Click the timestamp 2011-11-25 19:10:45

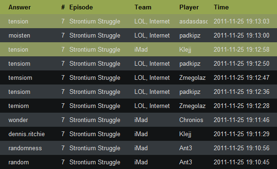coord(242,162)
